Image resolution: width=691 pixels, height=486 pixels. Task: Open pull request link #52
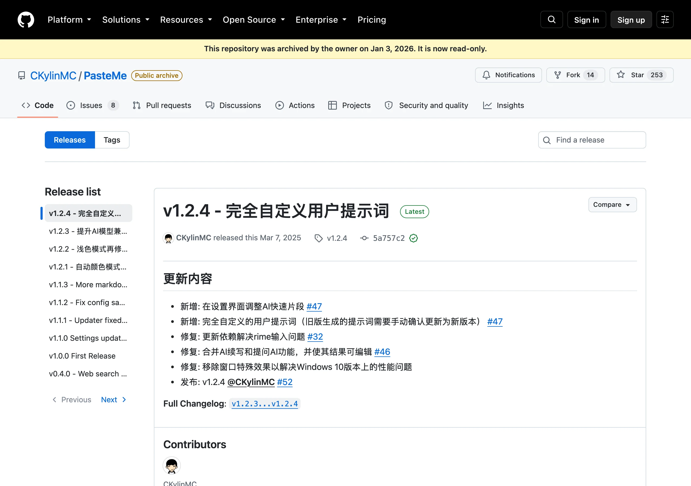pyautogui.click(x=285, y=382)
